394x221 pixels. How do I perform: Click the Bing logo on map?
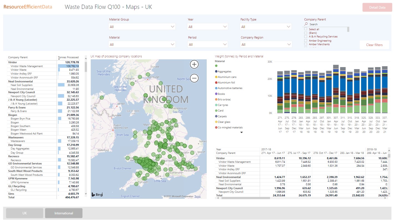pos(97,195)
